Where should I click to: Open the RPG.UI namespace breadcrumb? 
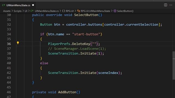point(70,11)
